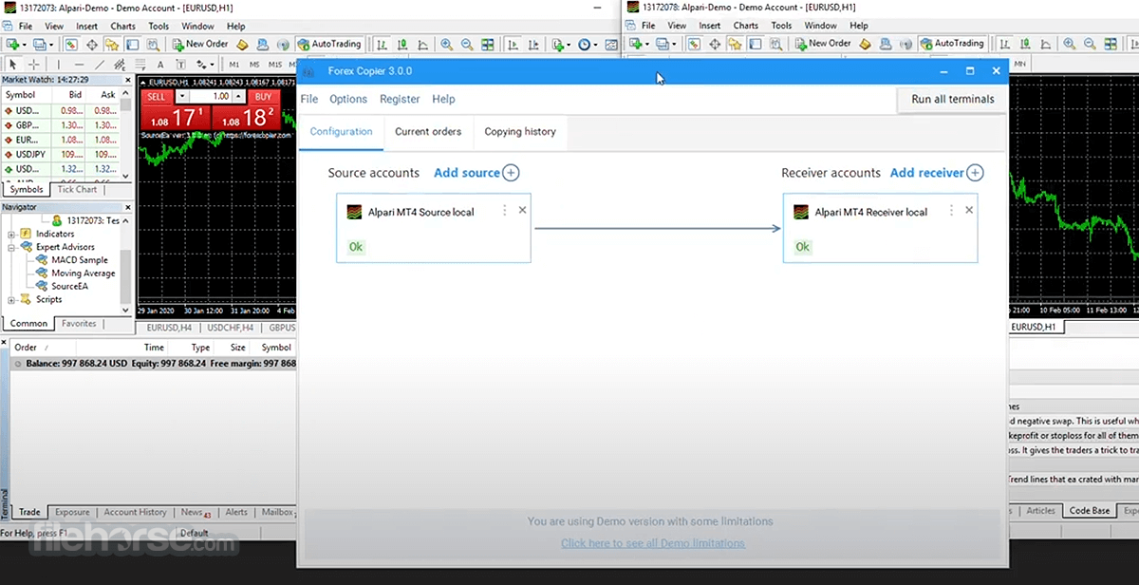The image size is (1139, 585).
Task: Select vertical line drawing tool
Action: pyautogui.click(x=59, y=64)
